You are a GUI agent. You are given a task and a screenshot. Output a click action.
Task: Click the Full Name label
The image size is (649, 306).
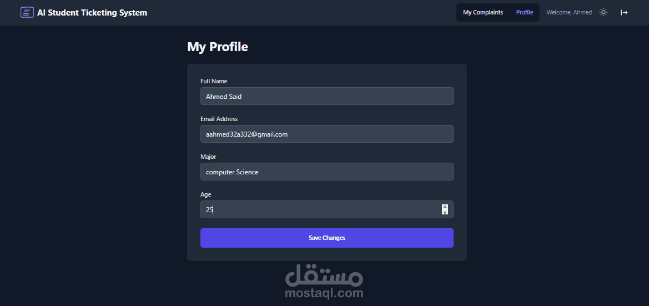214,81
